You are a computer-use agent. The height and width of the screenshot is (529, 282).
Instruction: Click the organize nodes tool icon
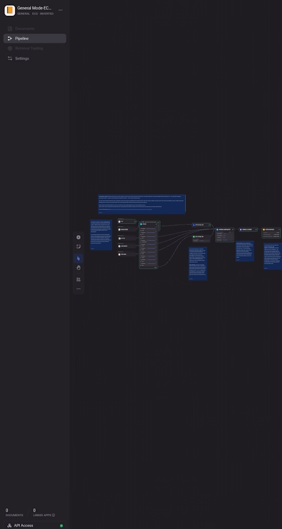coord(78,279)
